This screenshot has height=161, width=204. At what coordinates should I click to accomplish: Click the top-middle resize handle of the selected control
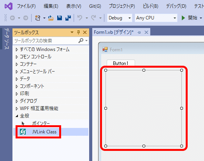pyautogui.click(x=144, y=70)
